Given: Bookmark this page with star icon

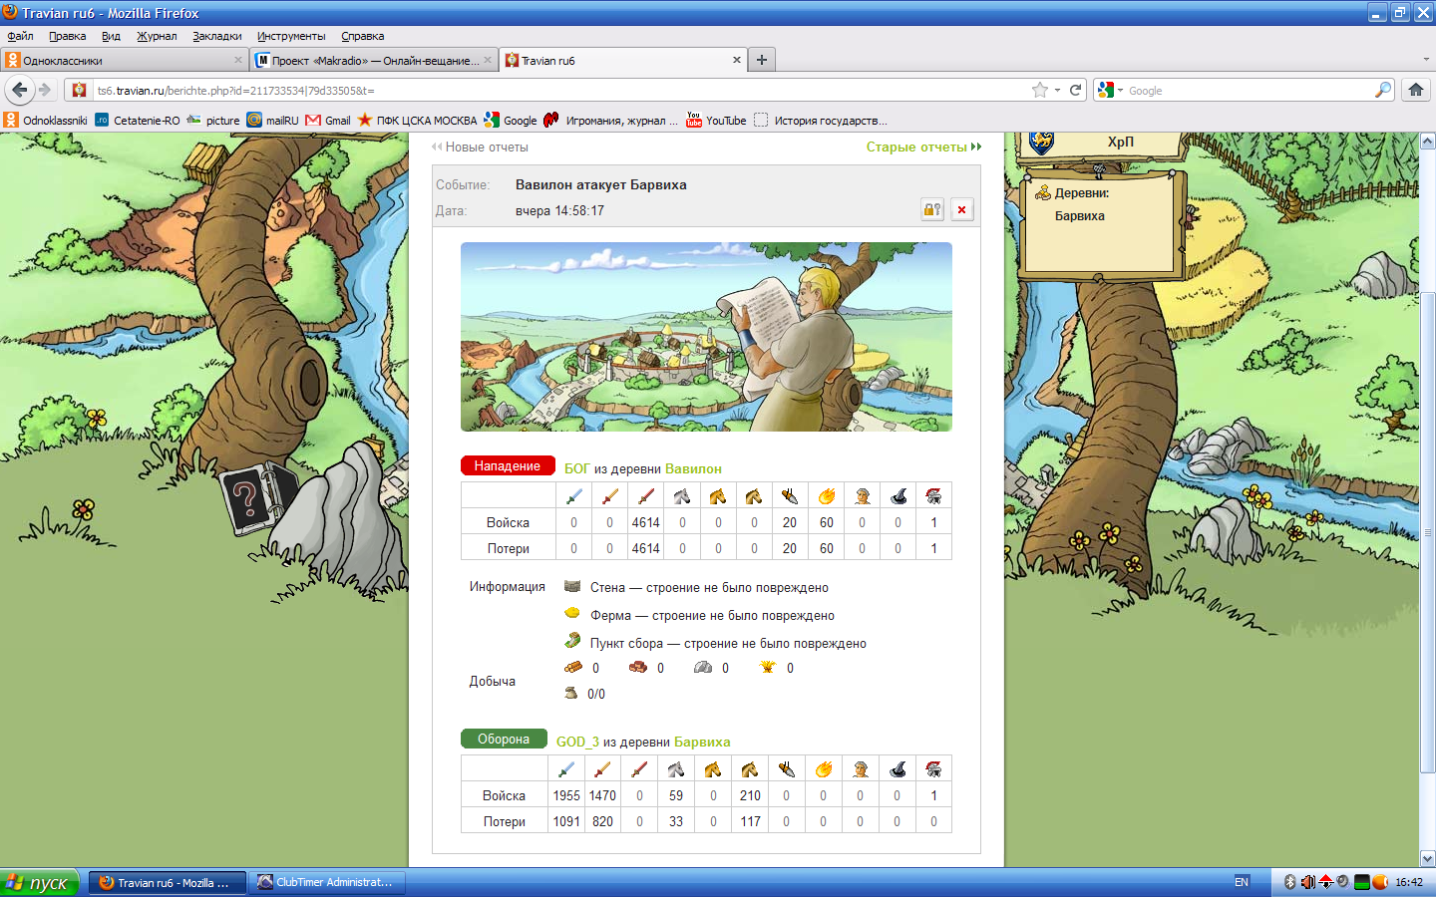Looking at the screenshot, I should [1040, 90].
